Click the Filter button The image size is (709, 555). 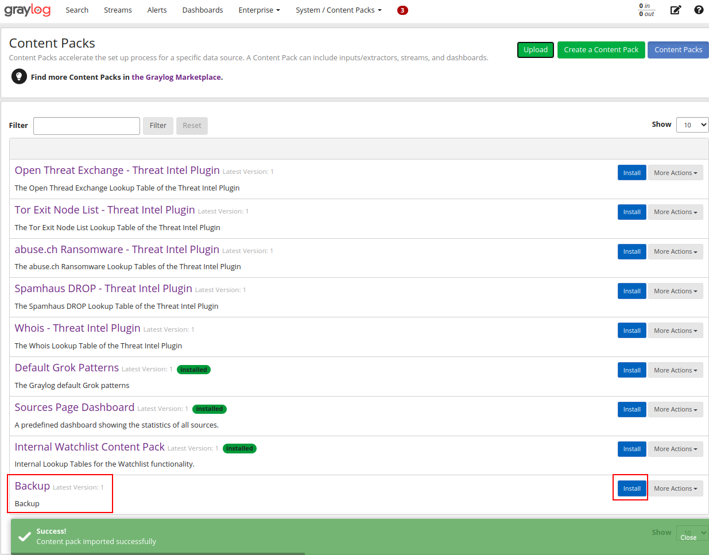[x=158, y=126]
